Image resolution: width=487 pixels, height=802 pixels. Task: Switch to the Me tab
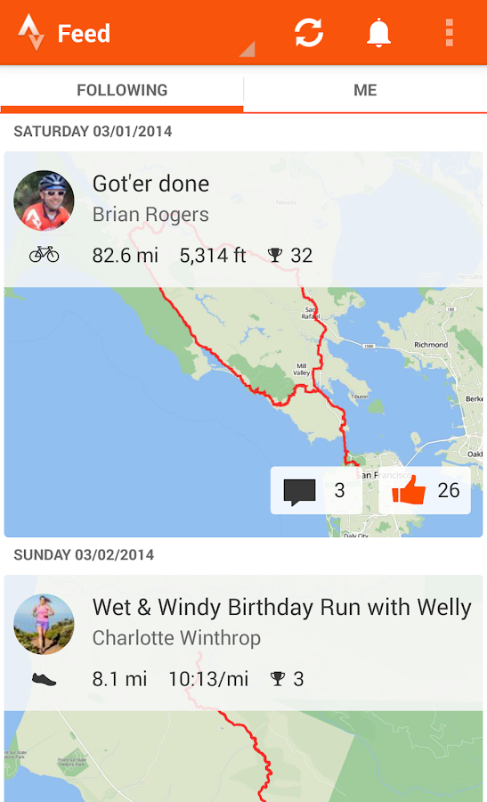click(365, 90)
